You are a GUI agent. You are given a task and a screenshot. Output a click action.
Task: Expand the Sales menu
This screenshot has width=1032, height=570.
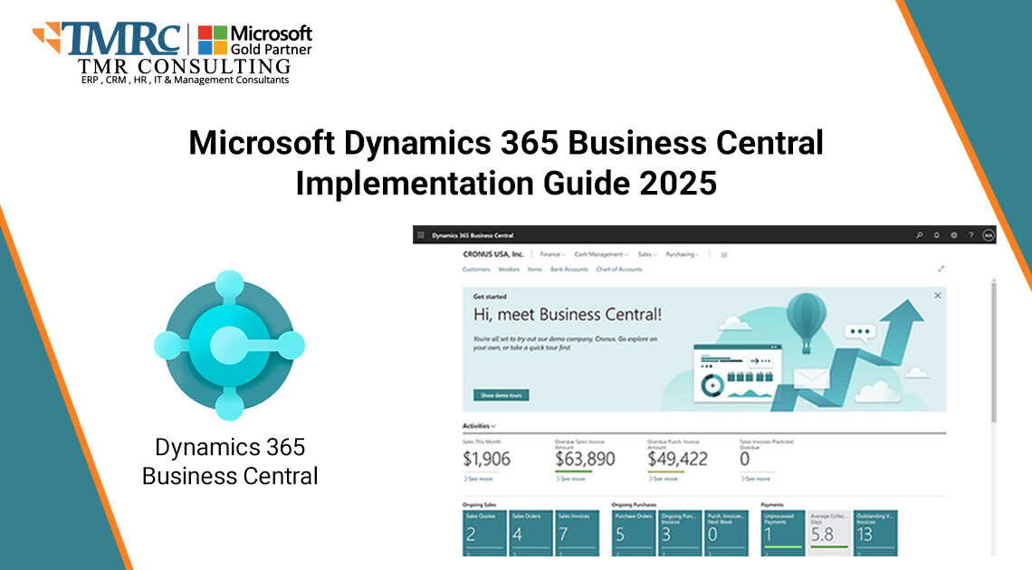click(x=647, y=254)
